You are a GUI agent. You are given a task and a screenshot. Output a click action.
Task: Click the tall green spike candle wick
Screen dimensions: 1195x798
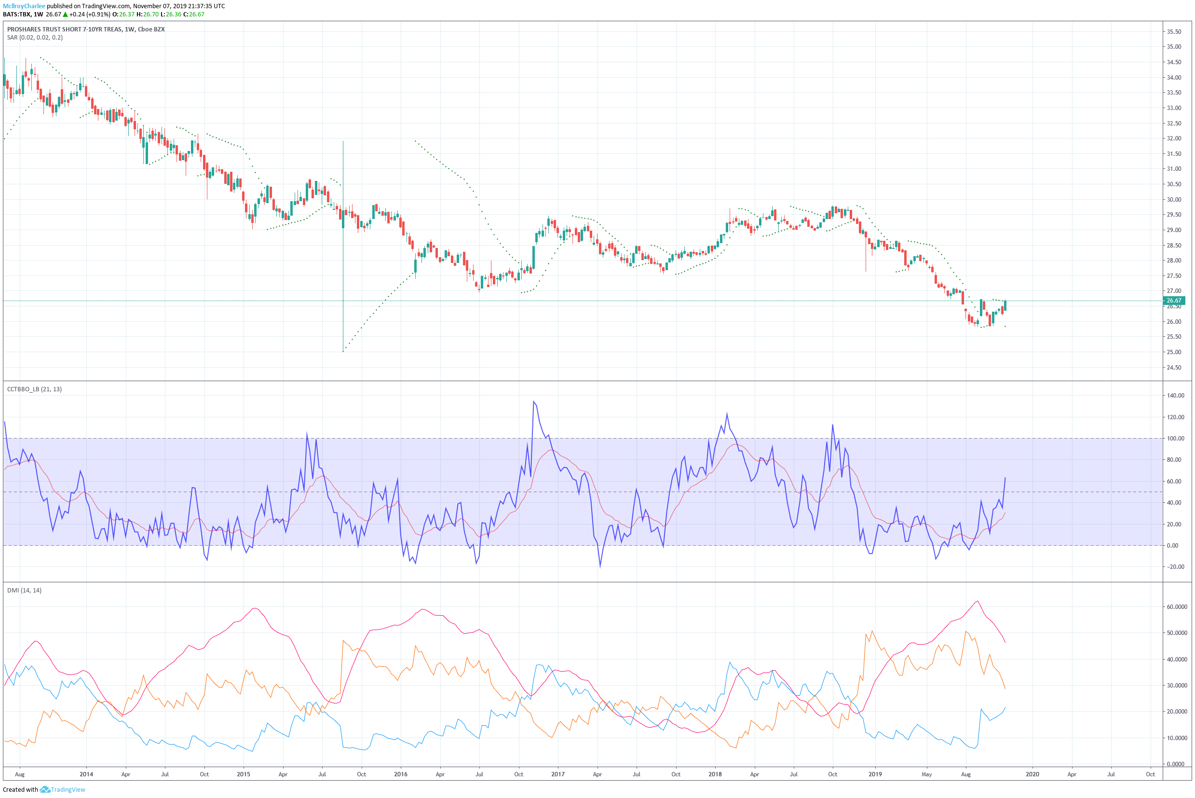point(343,247)
